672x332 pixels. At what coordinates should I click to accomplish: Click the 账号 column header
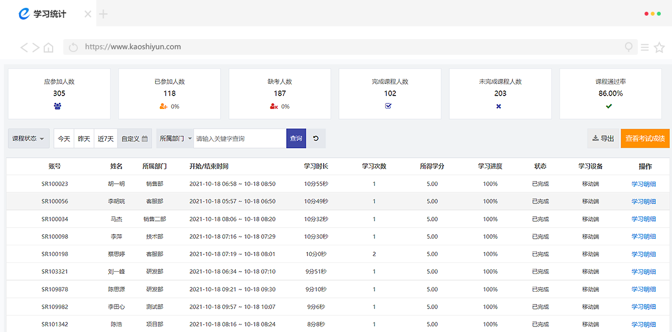55,167
